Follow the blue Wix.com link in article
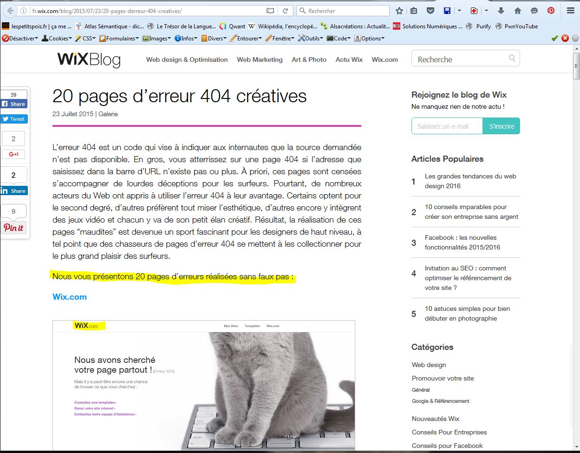The height and width of the screenshot is (453, 580). (70, 297)
